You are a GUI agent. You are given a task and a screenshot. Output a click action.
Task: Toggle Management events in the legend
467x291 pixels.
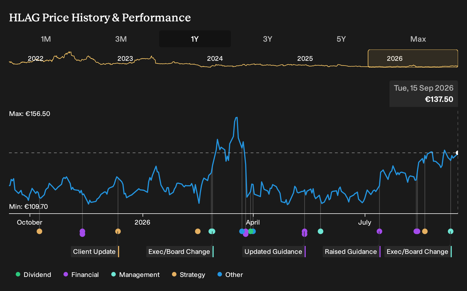tap(135, 275)
